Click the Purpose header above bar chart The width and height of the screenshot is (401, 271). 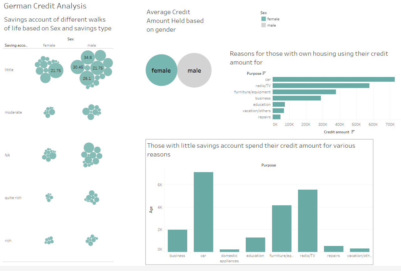pos(269,165)
